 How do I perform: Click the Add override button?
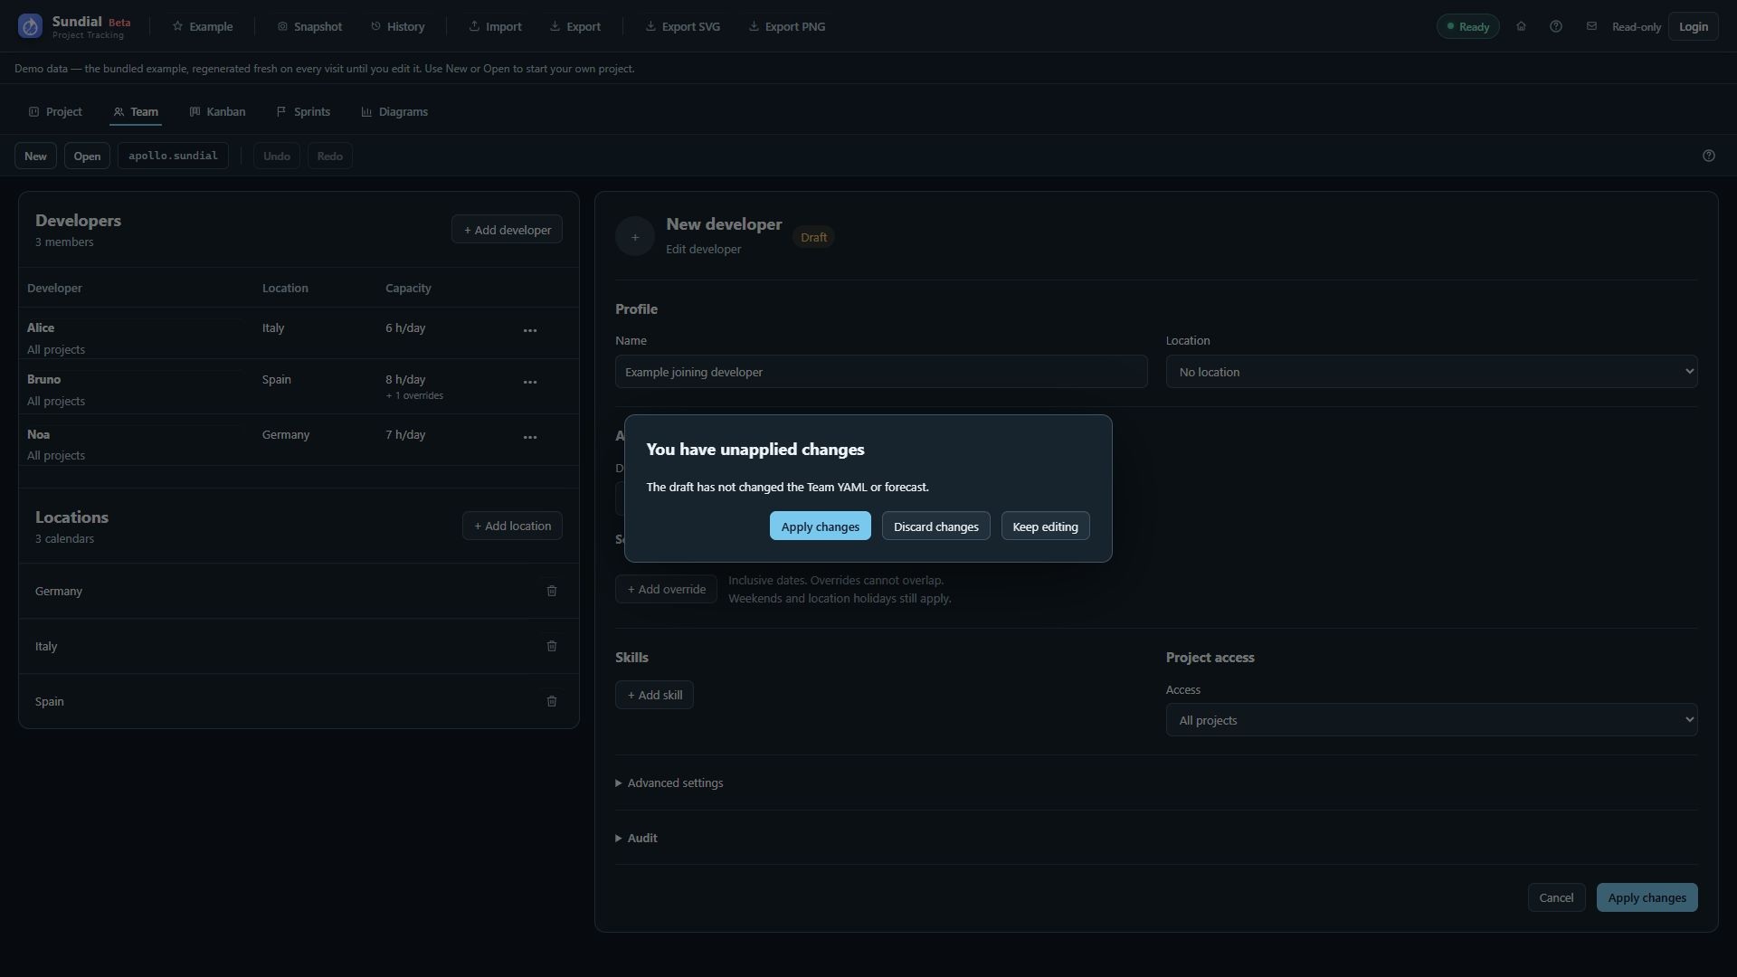(667, 590)
